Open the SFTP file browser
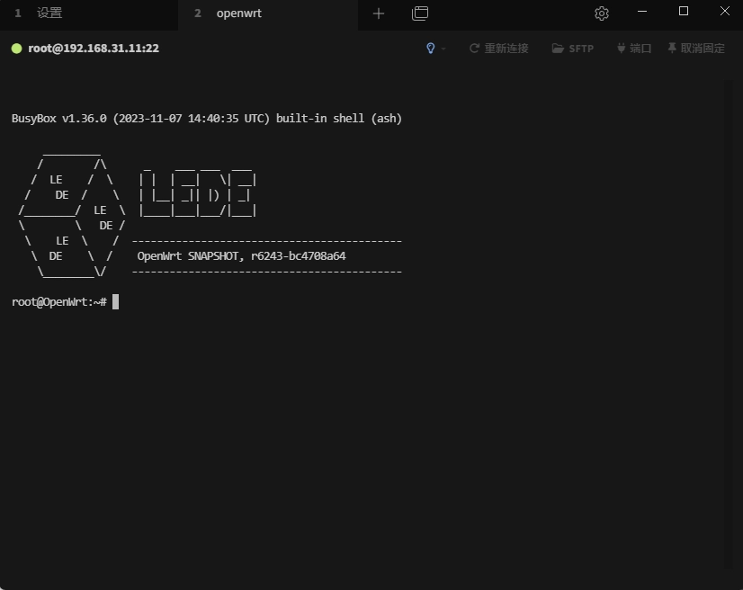The width and height of the screenshot is (743, 590). pyautogui.click(x=572, y=49)
